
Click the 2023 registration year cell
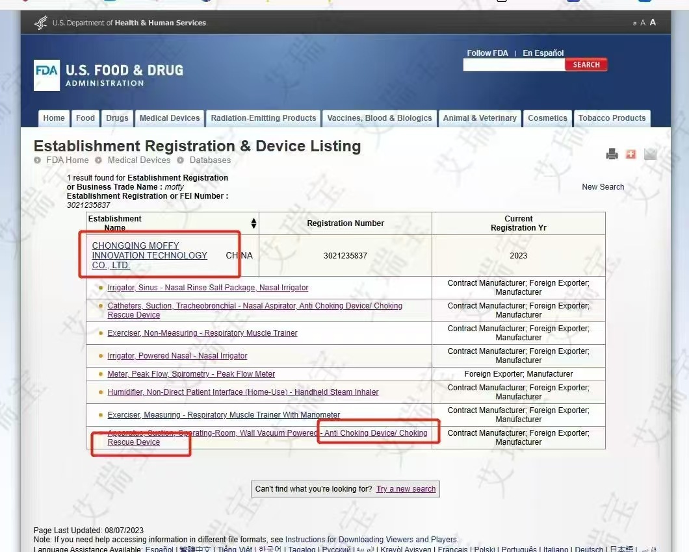click(519, 256)
